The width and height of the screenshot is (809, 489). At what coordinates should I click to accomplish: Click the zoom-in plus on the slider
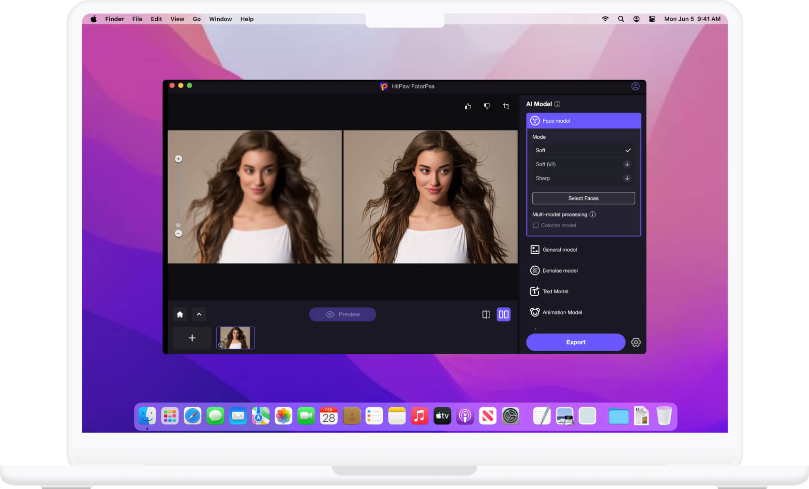[179, 158]
